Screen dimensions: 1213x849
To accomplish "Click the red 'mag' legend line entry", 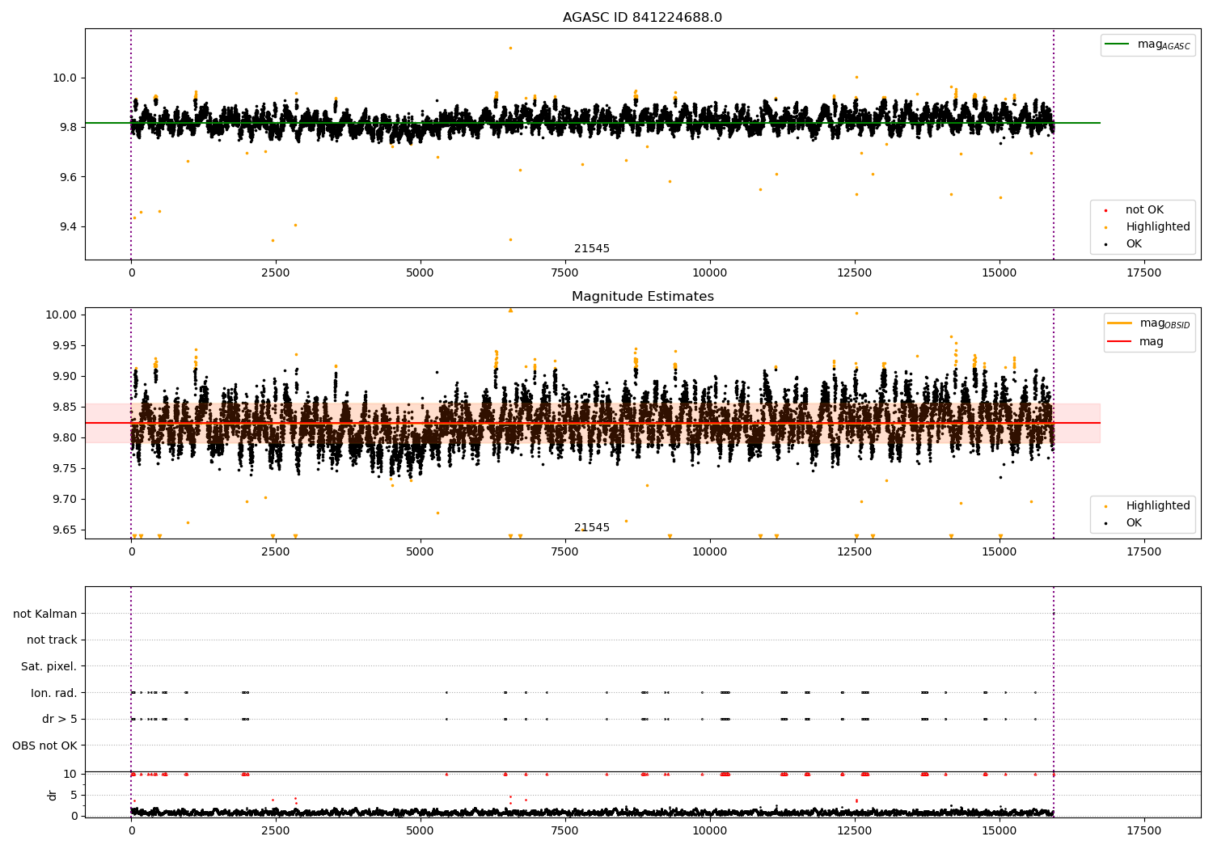I will pos(1120,342).
